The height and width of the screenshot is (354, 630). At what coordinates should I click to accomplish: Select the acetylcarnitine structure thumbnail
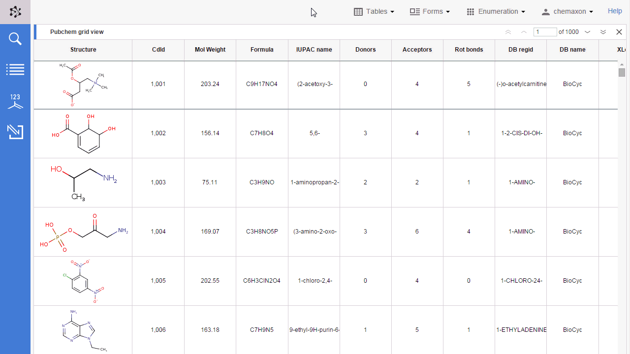pos(83,84)
